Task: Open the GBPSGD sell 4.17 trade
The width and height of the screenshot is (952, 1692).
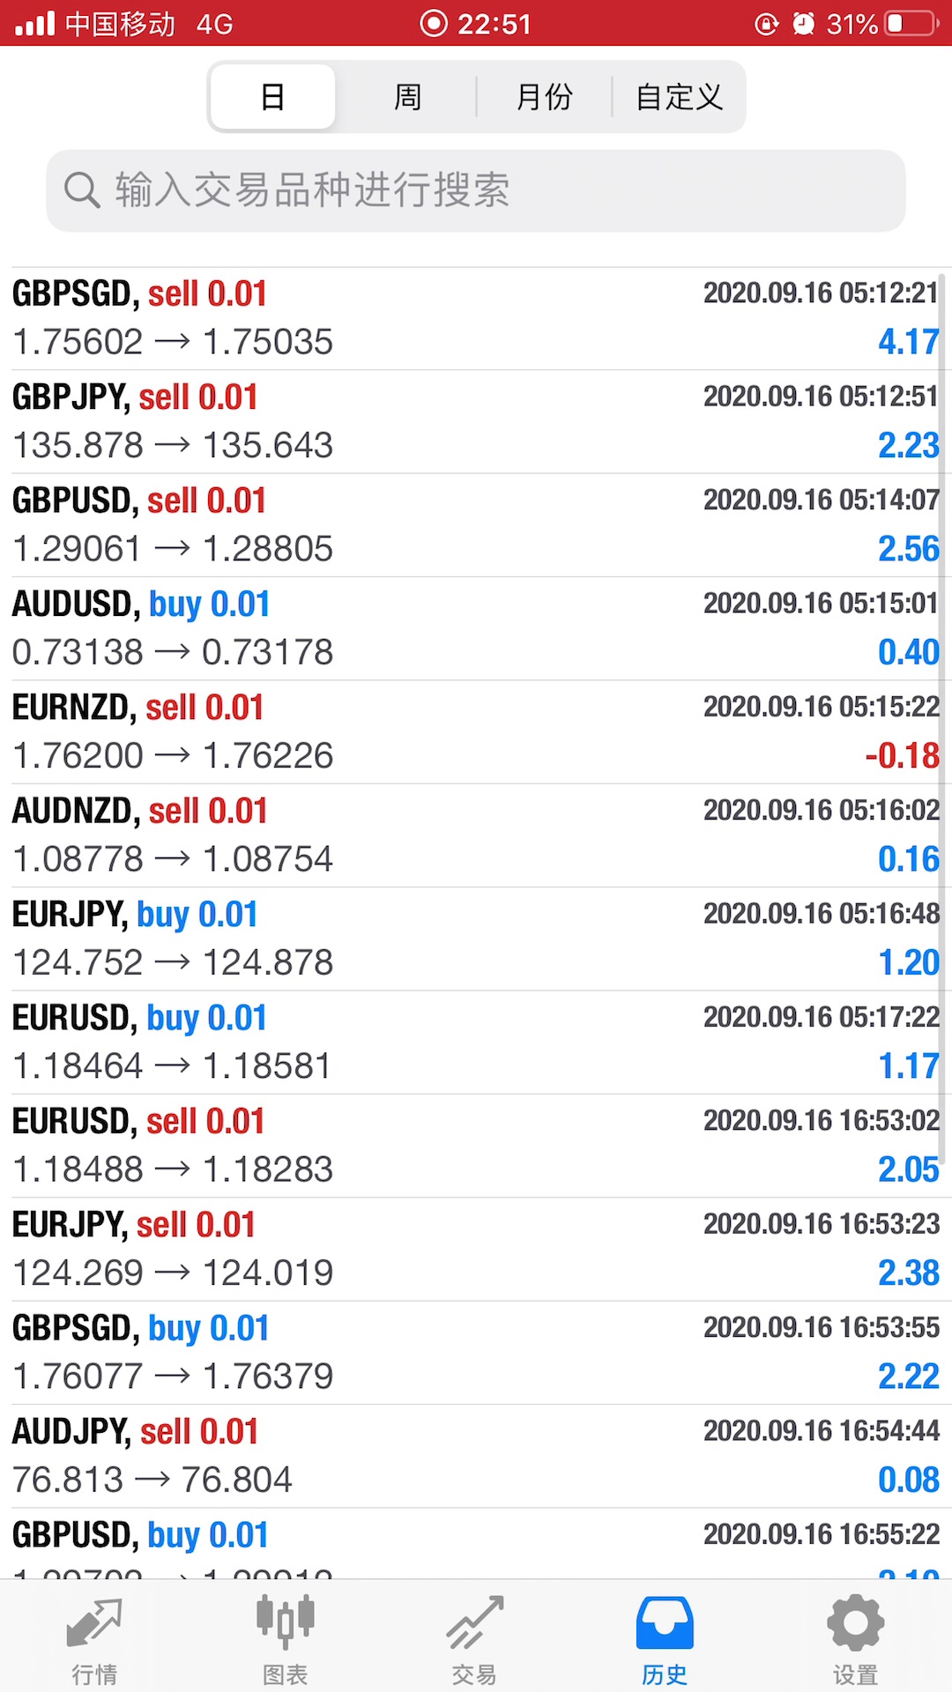Action: [476, 318]
